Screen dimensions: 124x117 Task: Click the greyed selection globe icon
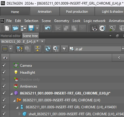pyautogui.click(x=28, y=49)
